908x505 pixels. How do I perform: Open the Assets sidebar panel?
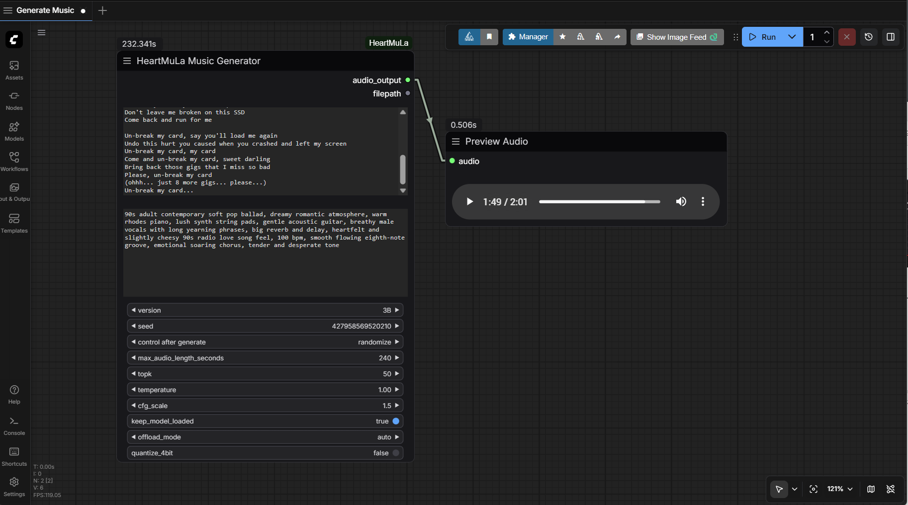pyautogui.click(x=14, y=70)
